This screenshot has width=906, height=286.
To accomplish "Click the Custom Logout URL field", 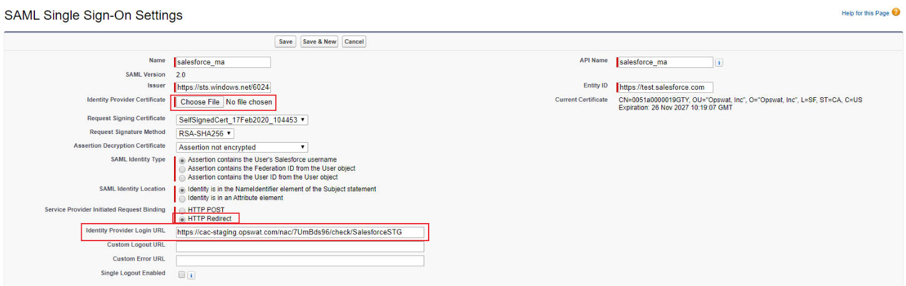I will (x=300, y=247).
